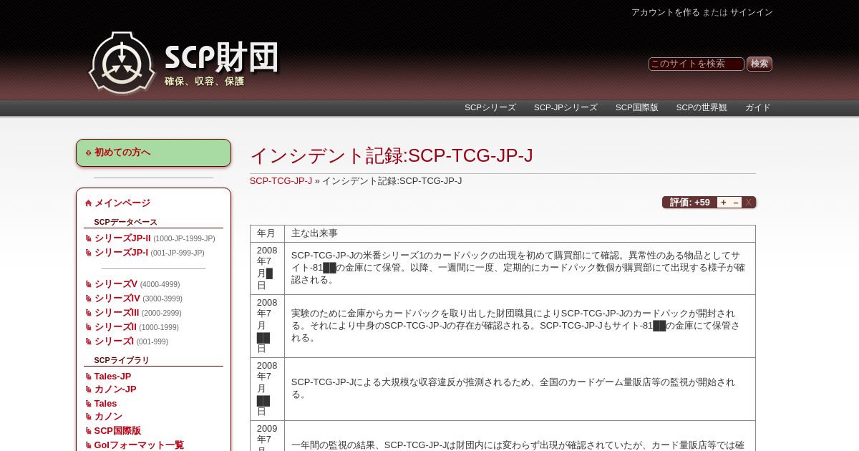
Task: Open シリーズIII sidebar link
Action: [117, 313]
